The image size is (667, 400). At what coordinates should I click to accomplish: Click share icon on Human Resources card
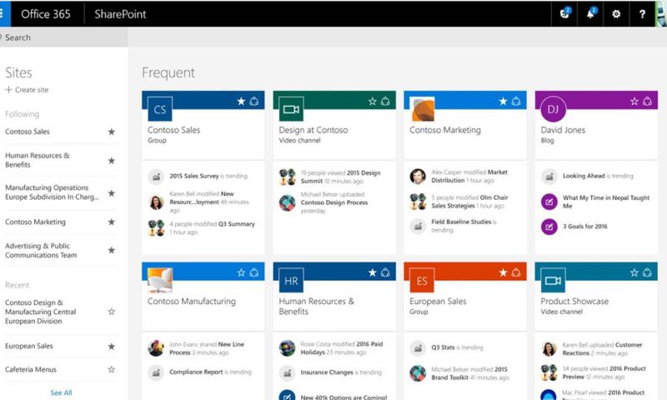385,272
